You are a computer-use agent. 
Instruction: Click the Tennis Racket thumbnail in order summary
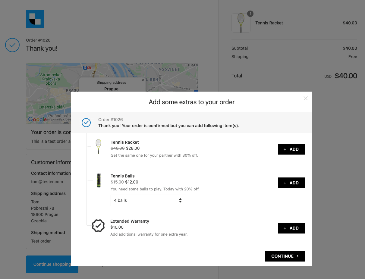point(241,23)
